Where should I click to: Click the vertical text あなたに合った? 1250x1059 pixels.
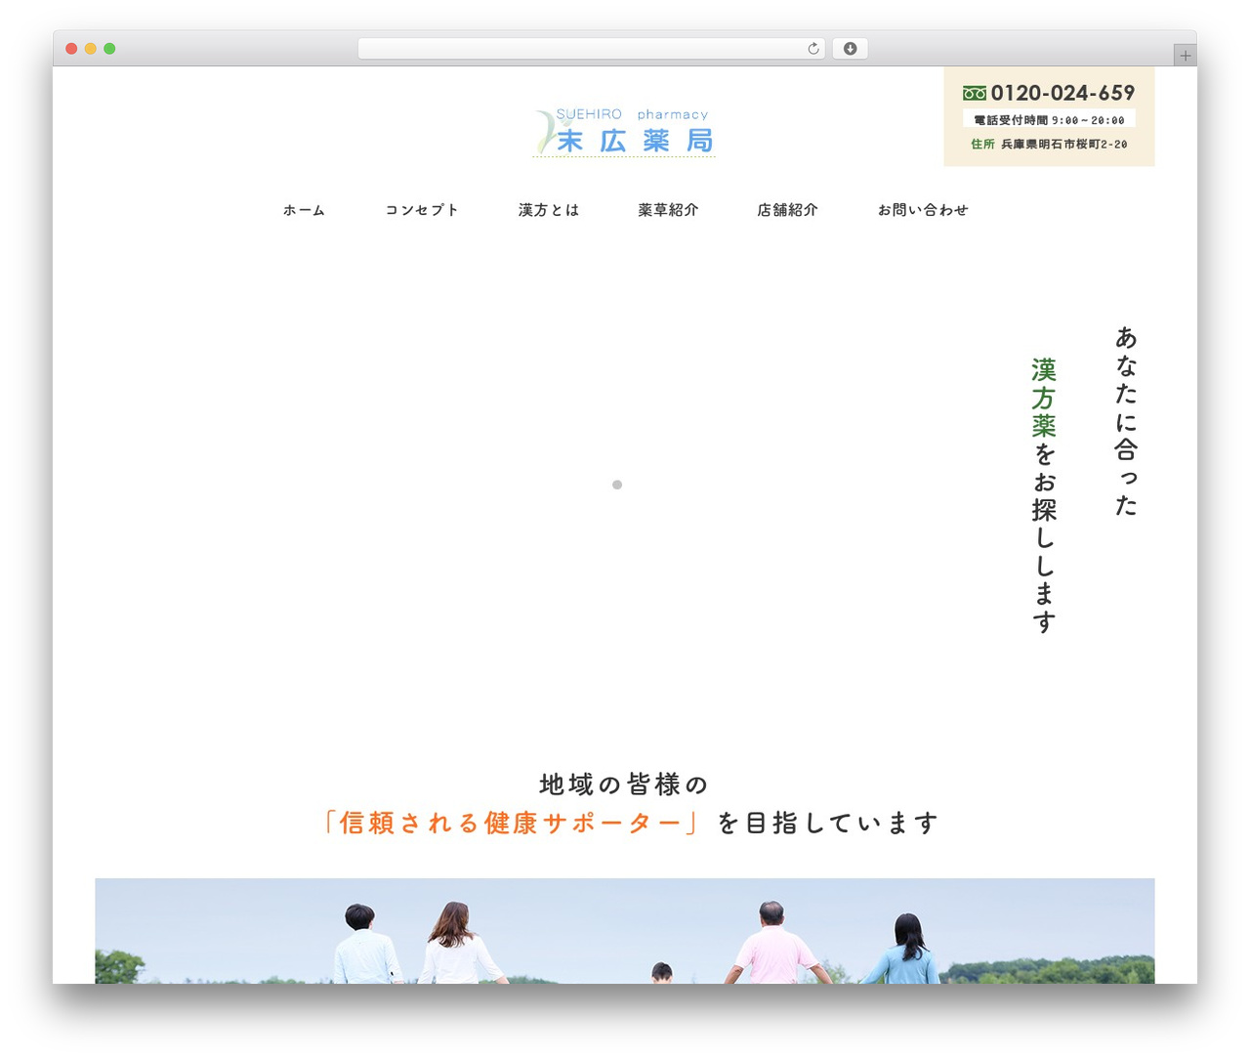(1126, 421)
